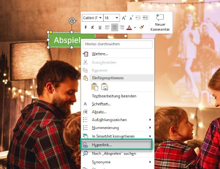This screenshot has width=220, height=169.
Task: Align text to the right
Action: [x=122, y=27]
